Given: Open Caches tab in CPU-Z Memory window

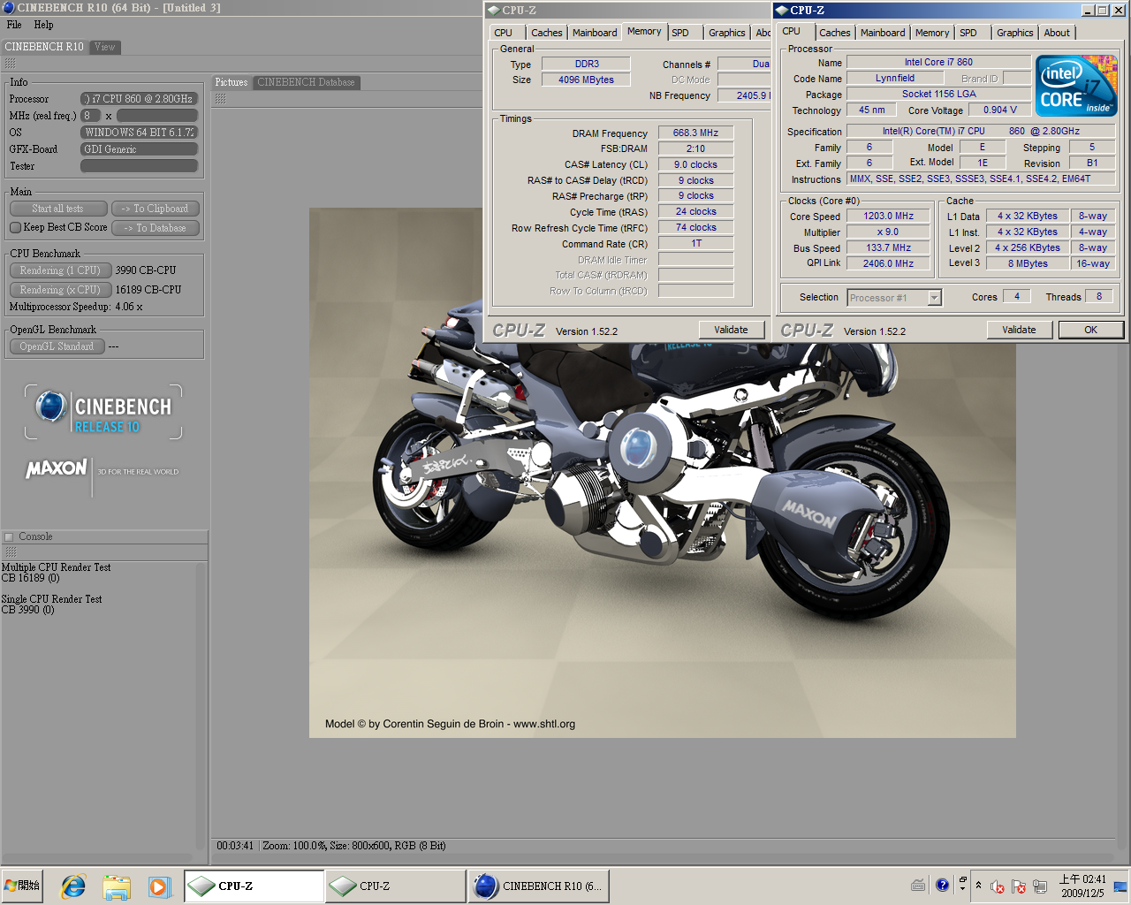Looking at the screenshot, I should point(547,33).
